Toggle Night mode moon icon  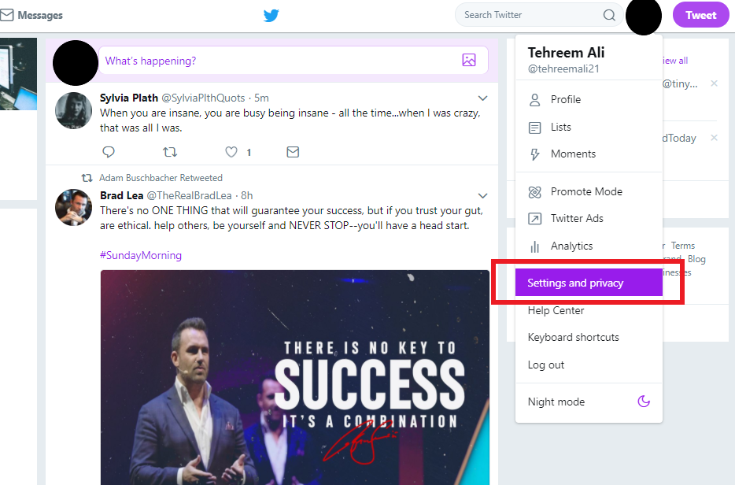click(644, 402)
